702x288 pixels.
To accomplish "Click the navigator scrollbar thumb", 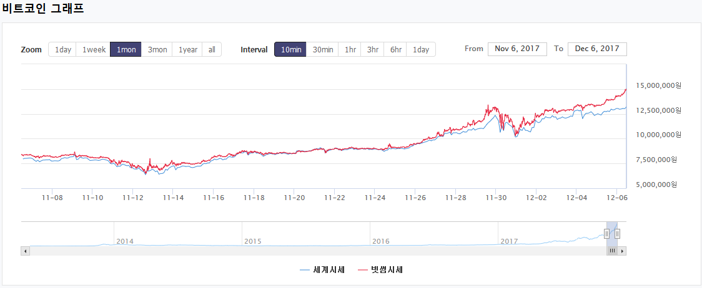I will coord(612,251).
